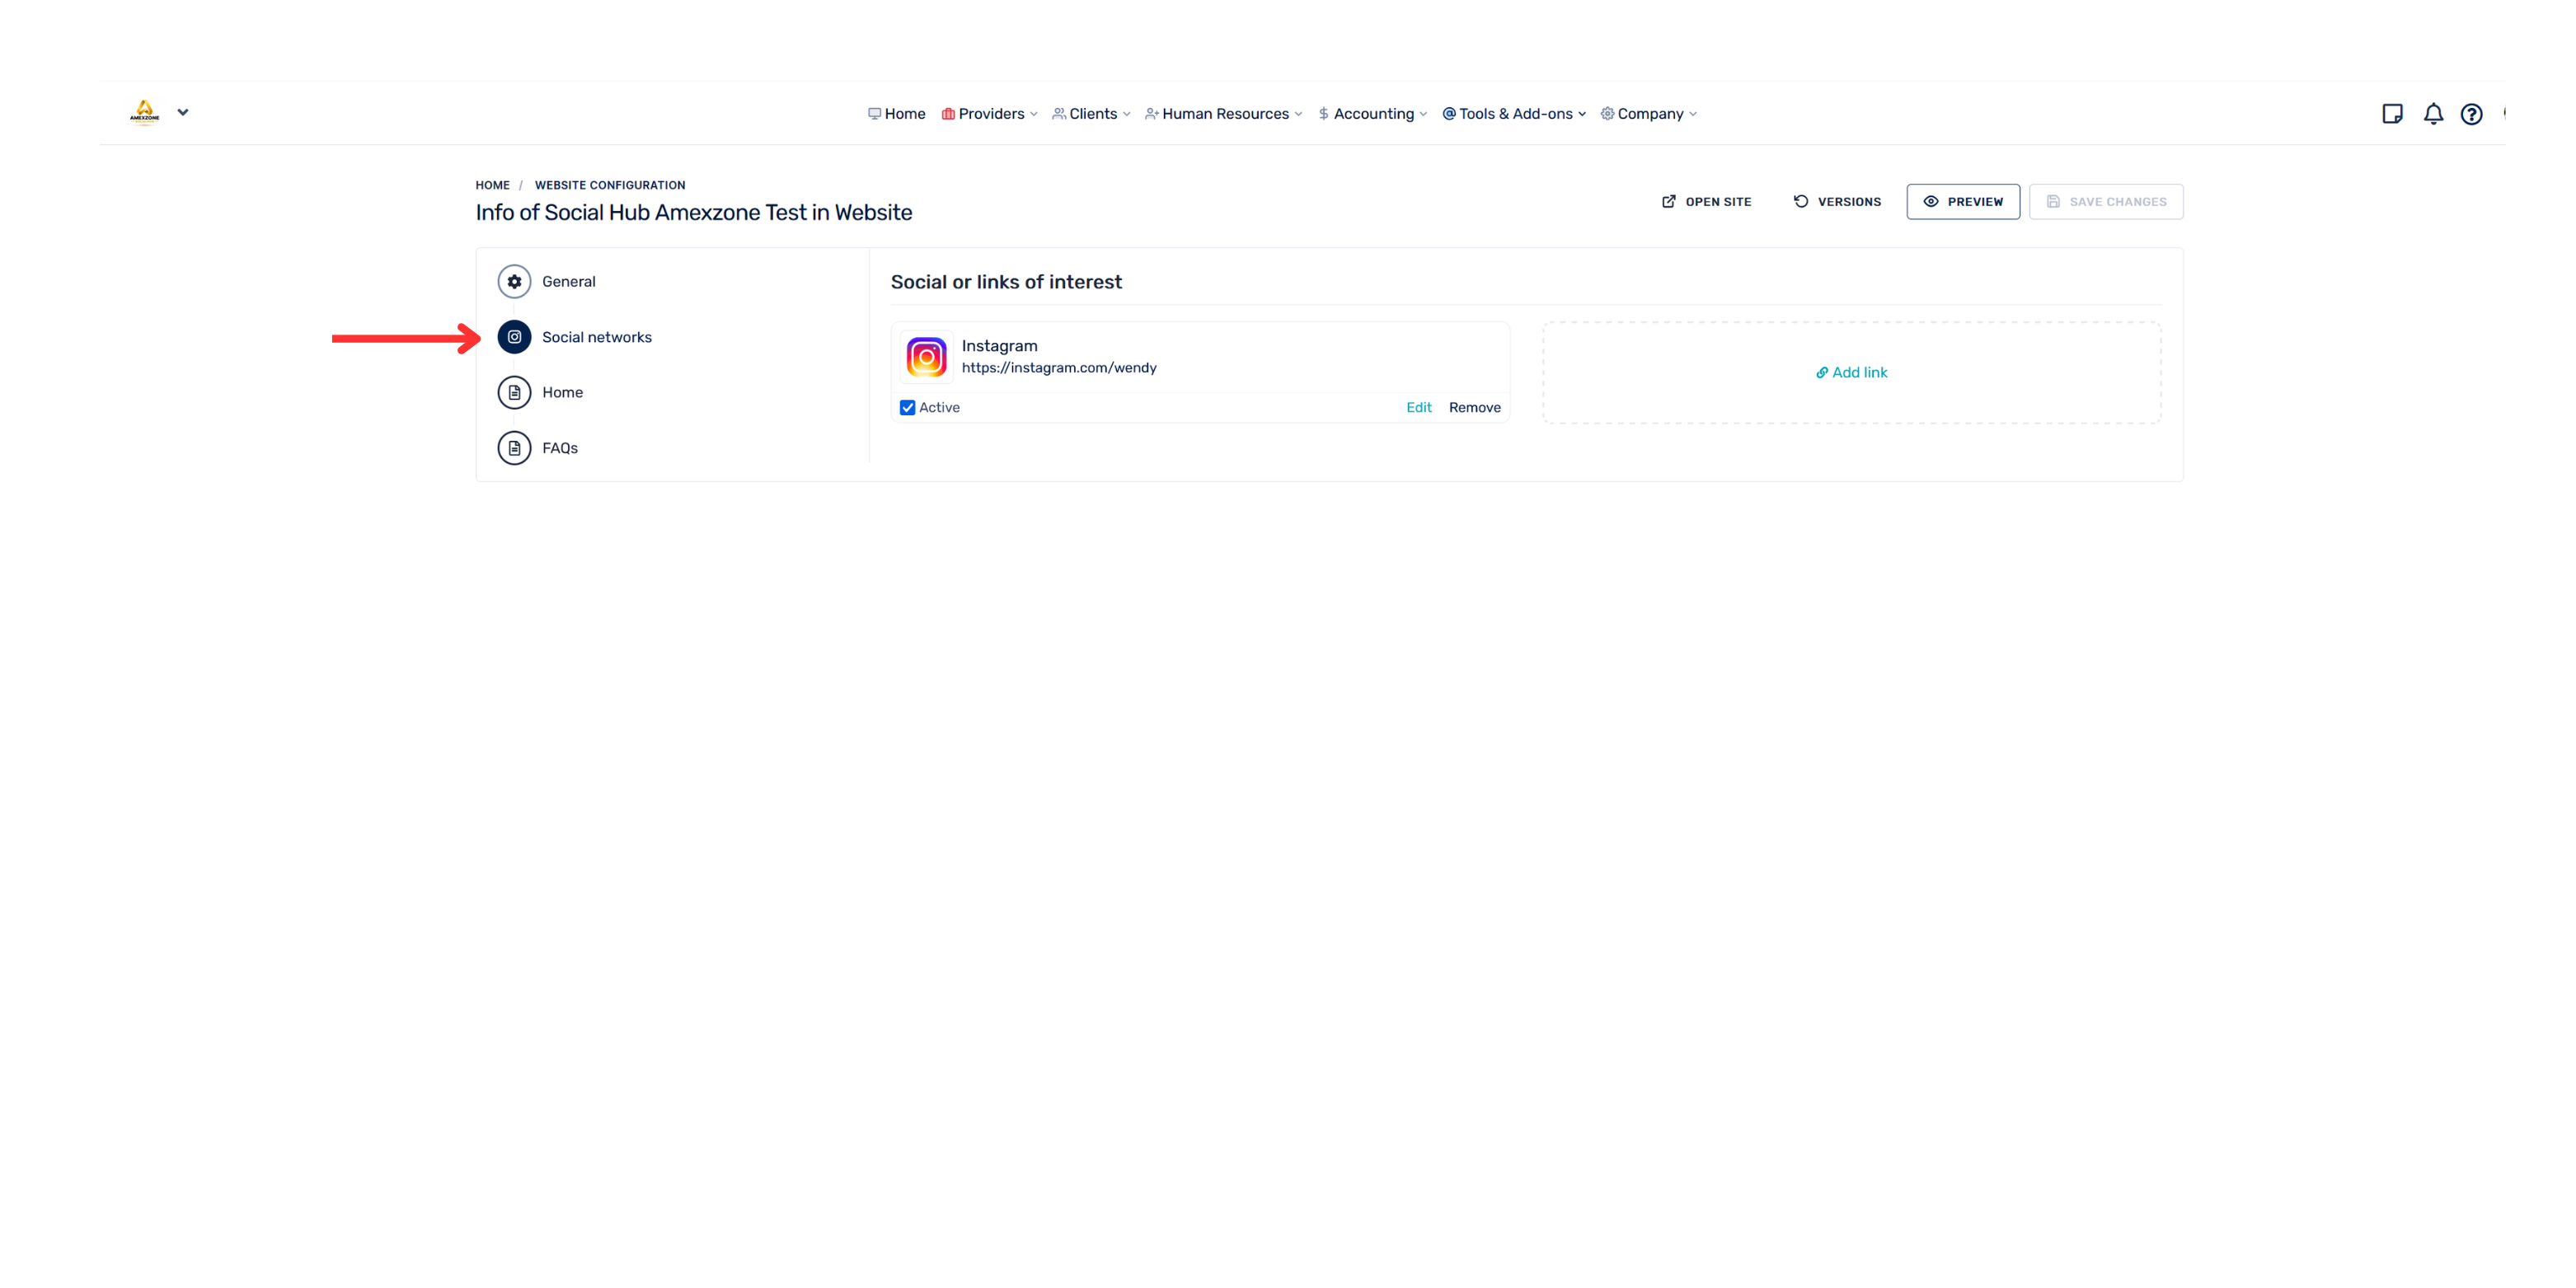Select the Social networks section label
This screenshot has height=1288, width=2576.
(597, 337)
